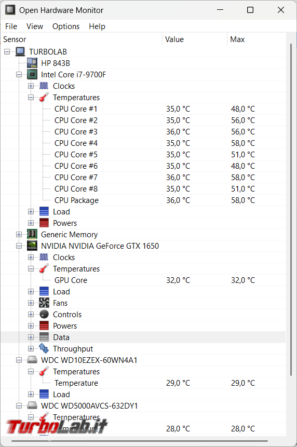Click the Intel Core i7-9700F CPU icon
The image size is (297, 447).
[x=32, y=74]
